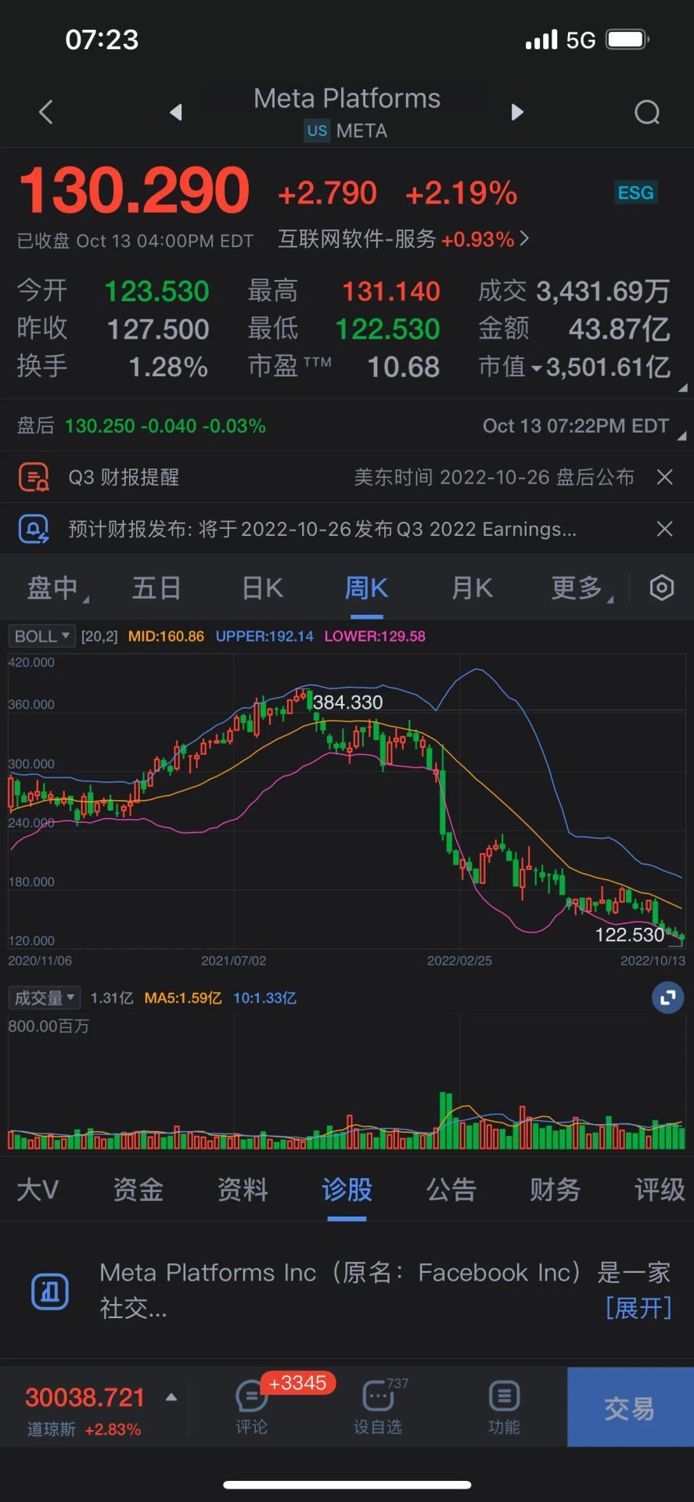Open chart settings hexagon icon
Viewport: 694px width, 1502px height.
coord(662,588)
